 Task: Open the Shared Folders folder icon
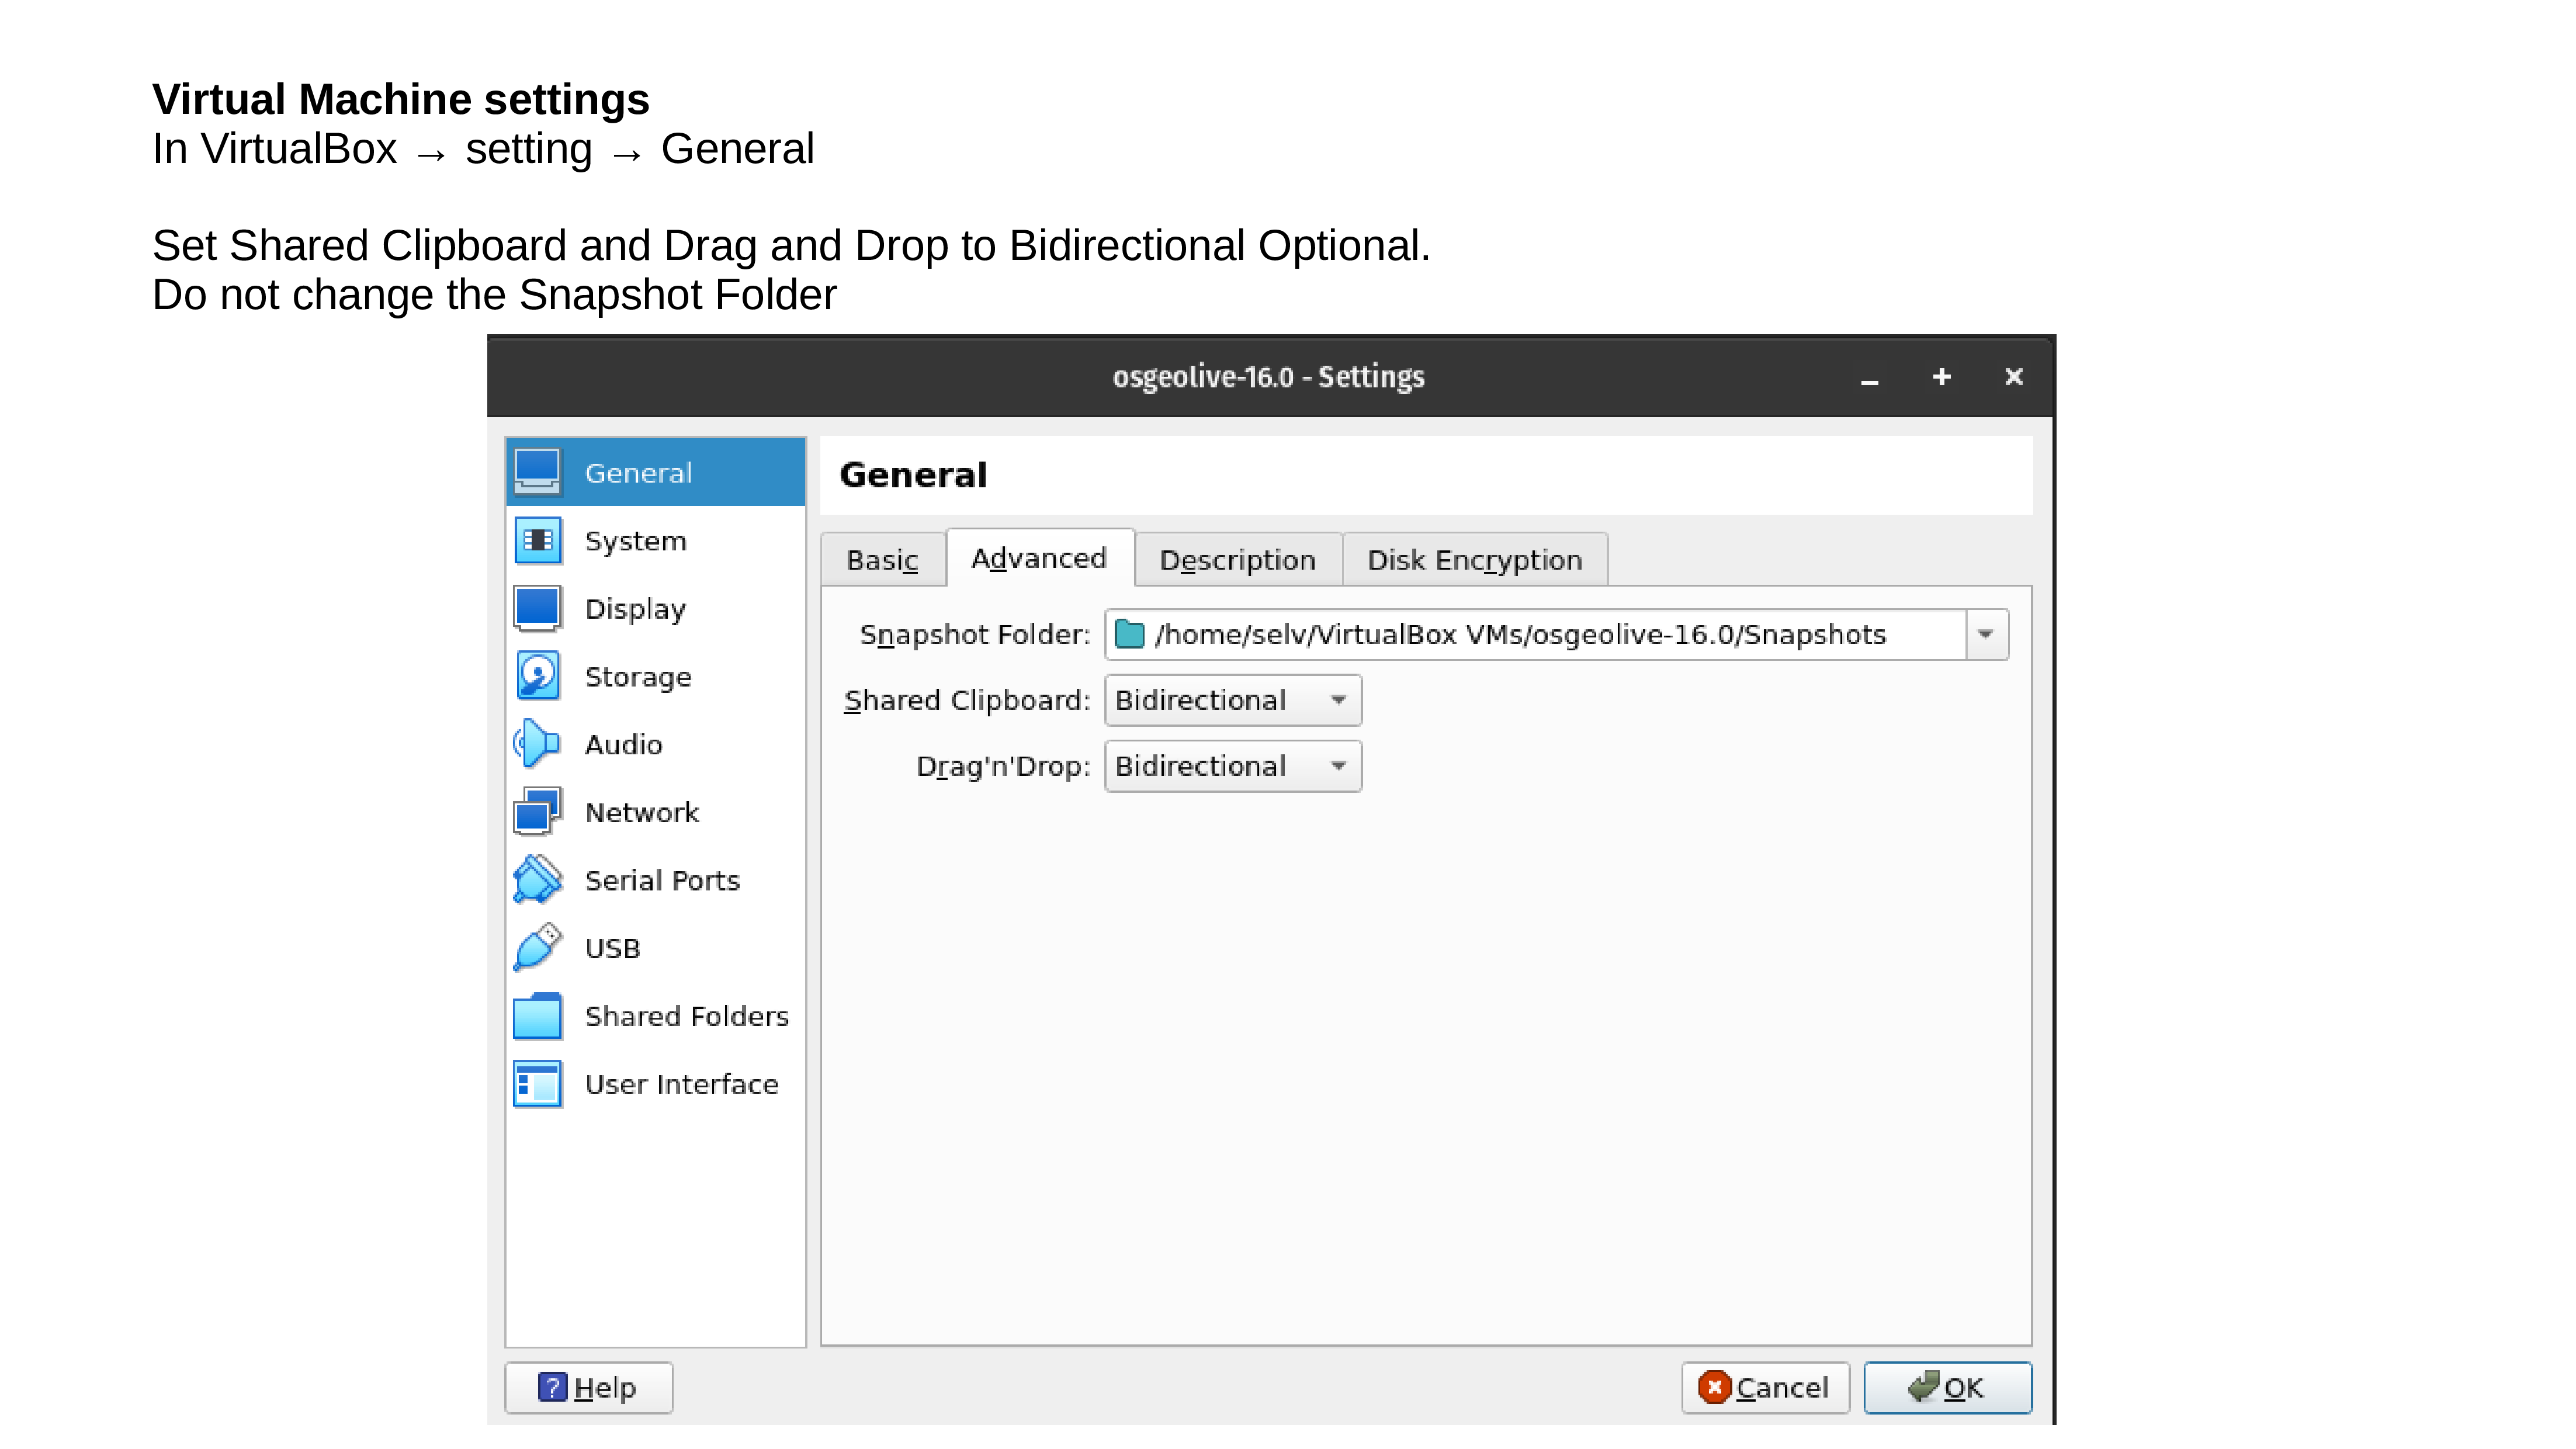click(x=537, y=1016)
